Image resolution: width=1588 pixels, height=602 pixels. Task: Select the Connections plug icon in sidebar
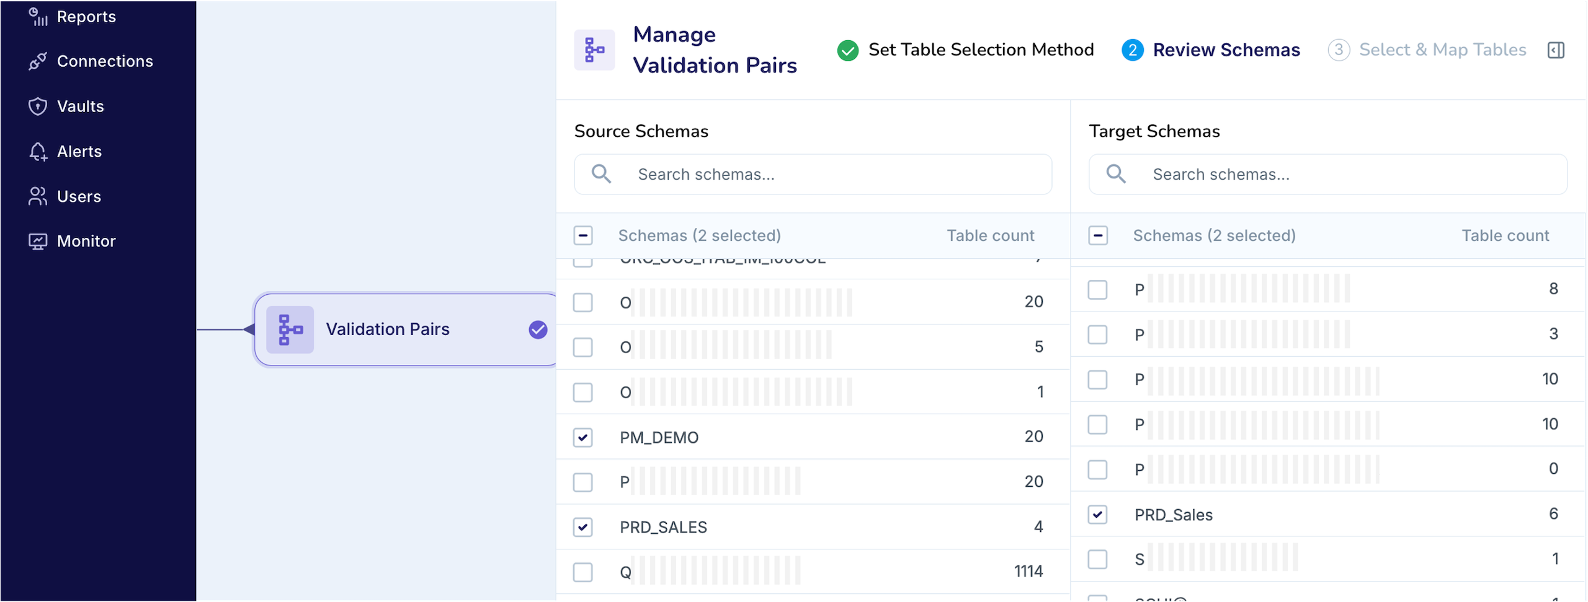pos(38,61)
